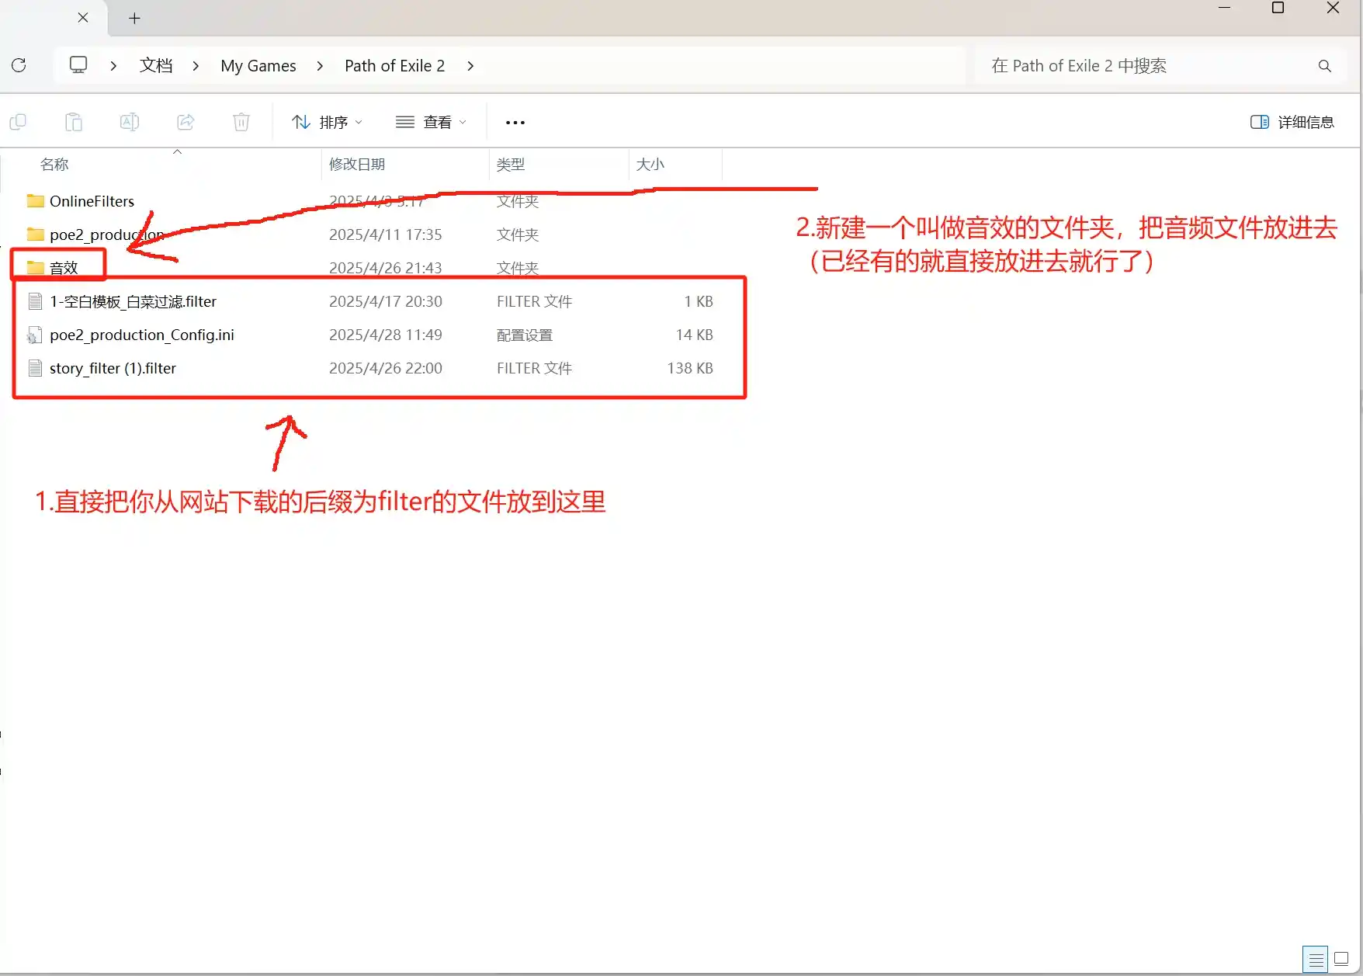Screen dimensions: 1363x976
Task: Toggle the 详细信息 details pane
Action: [1292, 122]
